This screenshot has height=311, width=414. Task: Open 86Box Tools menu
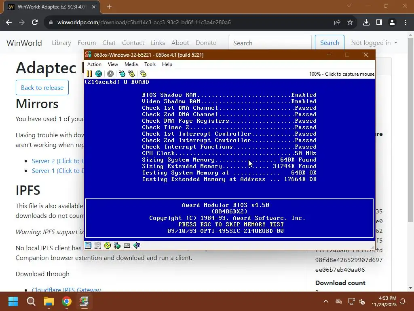(x=150, y=64)
